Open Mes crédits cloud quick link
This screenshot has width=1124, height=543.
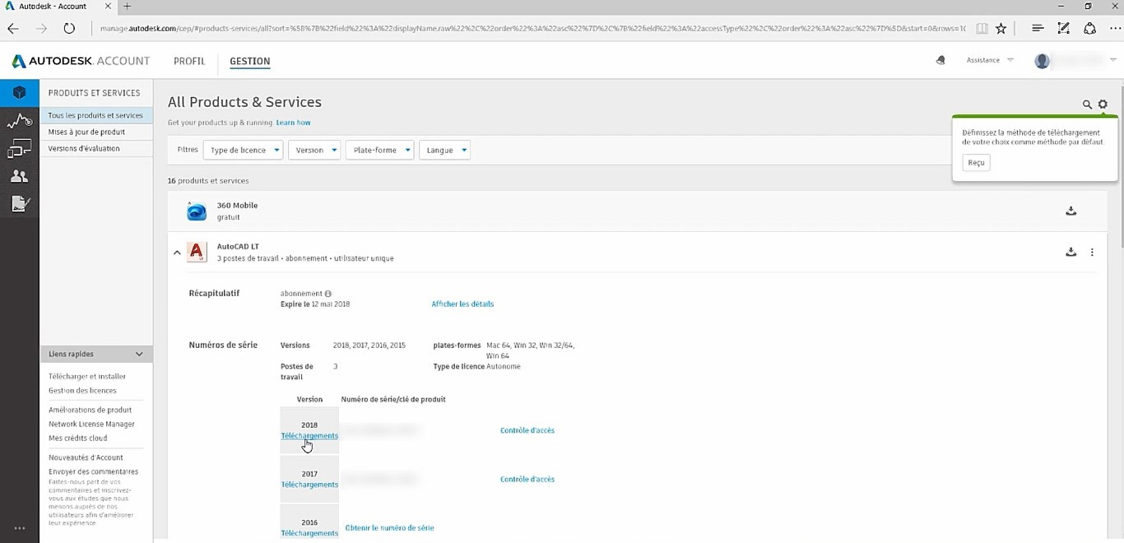pos(77,438)
